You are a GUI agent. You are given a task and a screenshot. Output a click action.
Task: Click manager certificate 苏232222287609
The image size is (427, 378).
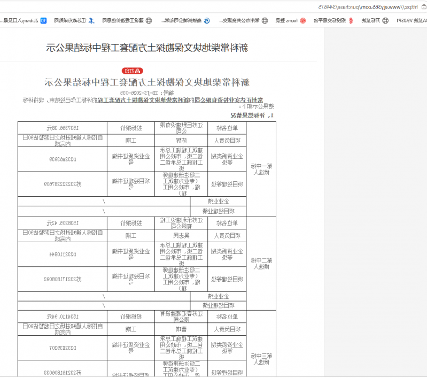63,184
